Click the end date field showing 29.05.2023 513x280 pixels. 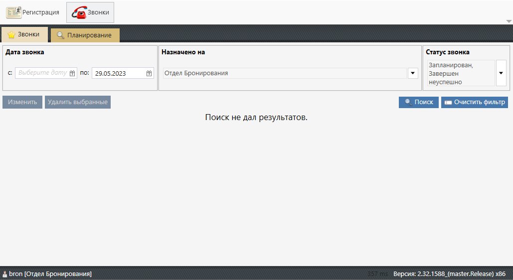coord(118,73)
